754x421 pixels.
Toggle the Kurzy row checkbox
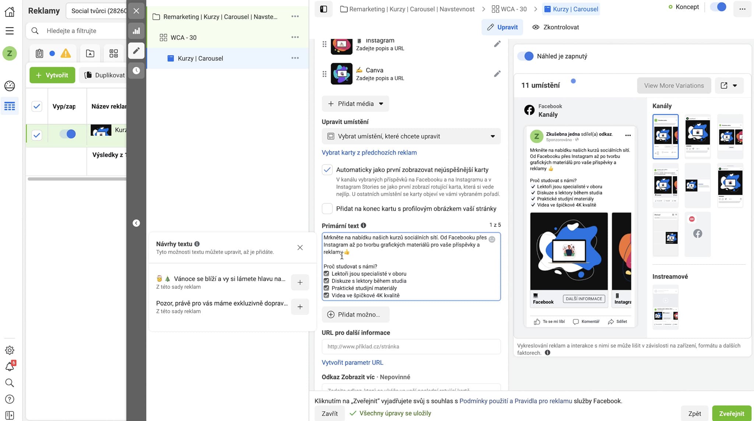[37, 135]
